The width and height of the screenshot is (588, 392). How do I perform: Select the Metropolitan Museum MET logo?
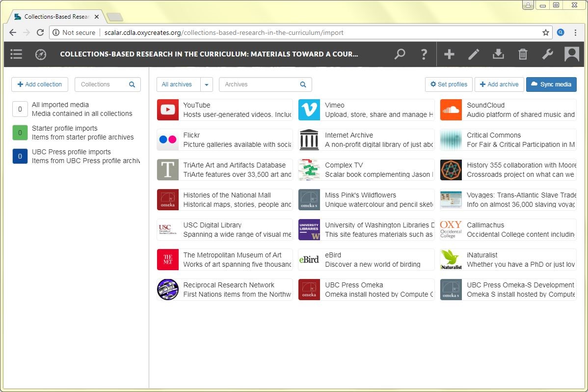pos(168,259)
